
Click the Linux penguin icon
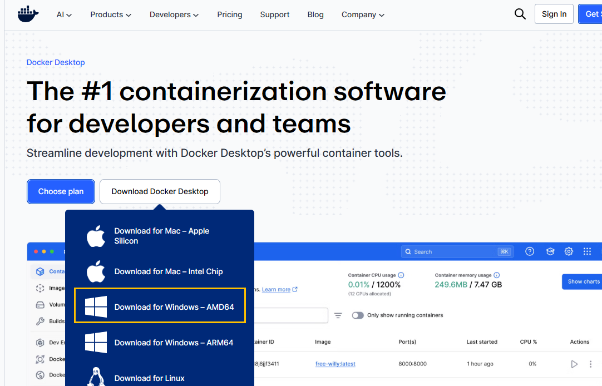[x=96, y=377]
